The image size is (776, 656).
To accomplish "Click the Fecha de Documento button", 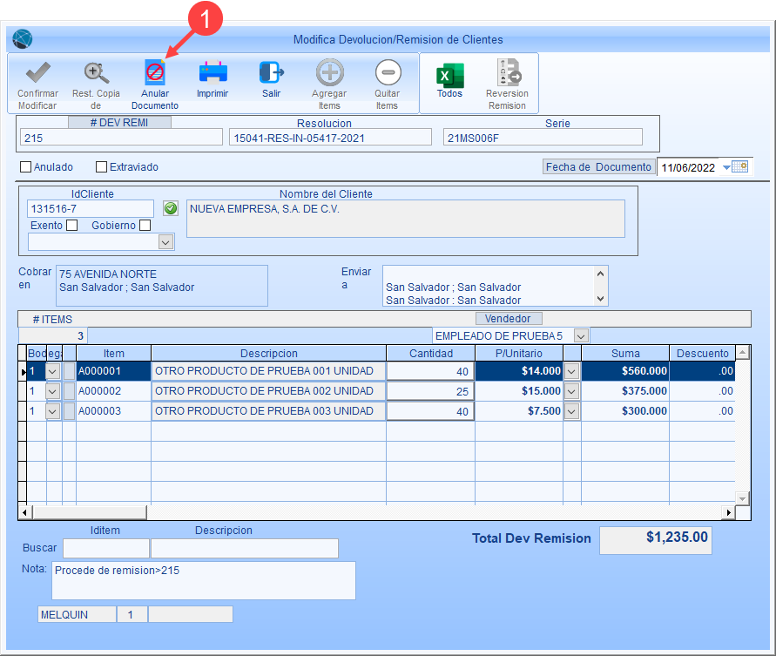I will click(x=599, y=167).
